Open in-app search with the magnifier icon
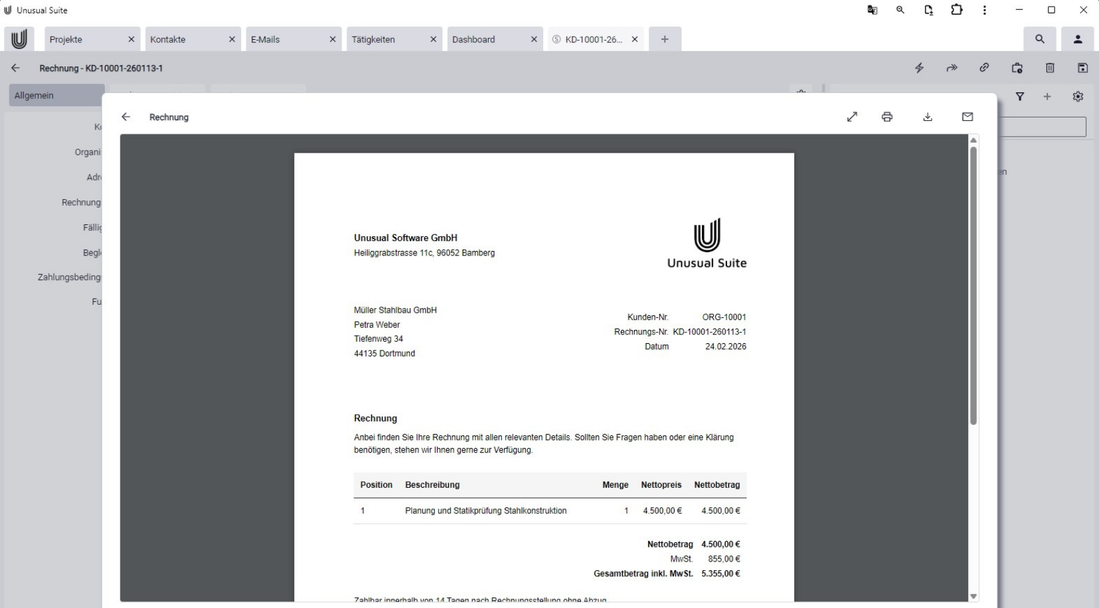The width and height of the screenshot is (1099, 608). pos(1040,39)
